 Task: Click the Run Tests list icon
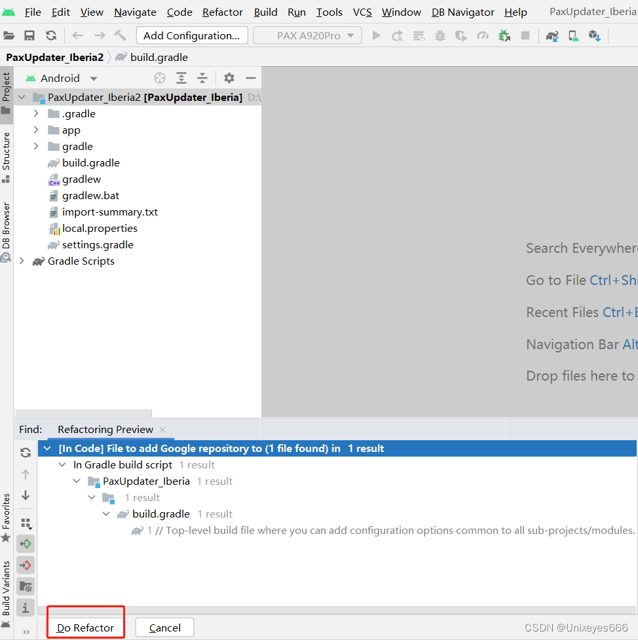pos(419,36)
